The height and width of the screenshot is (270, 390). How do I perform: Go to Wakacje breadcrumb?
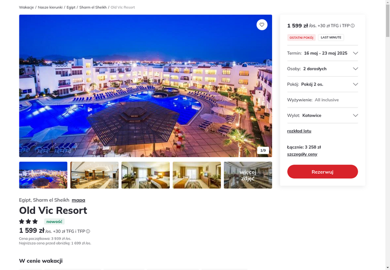point(26,7)
